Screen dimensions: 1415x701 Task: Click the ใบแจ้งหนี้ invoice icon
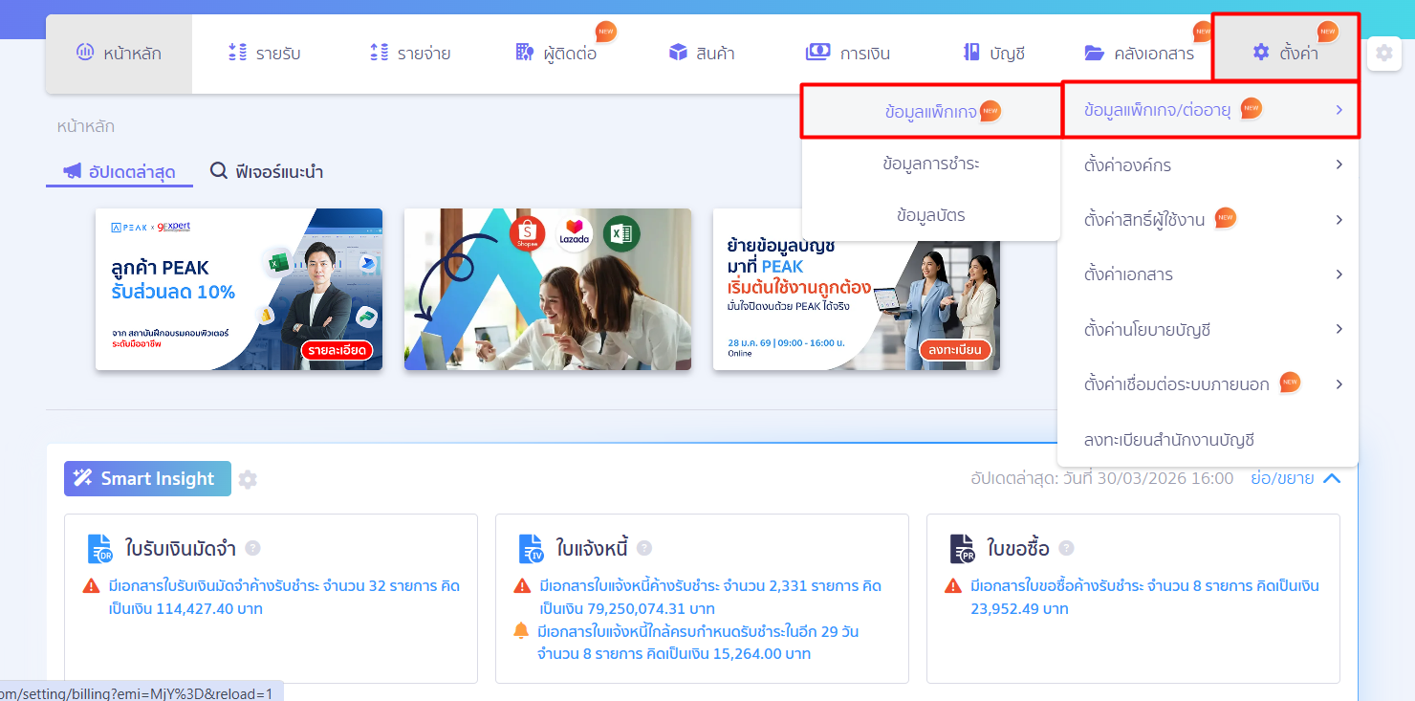[x=532, y=549]
